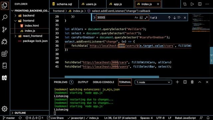Click the code minimap preview

click(x=201, y=23)
